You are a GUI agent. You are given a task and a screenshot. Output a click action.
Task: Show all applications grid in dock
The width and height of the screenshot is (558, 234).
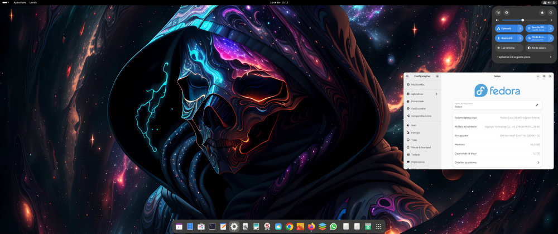[x=379, y=226]
